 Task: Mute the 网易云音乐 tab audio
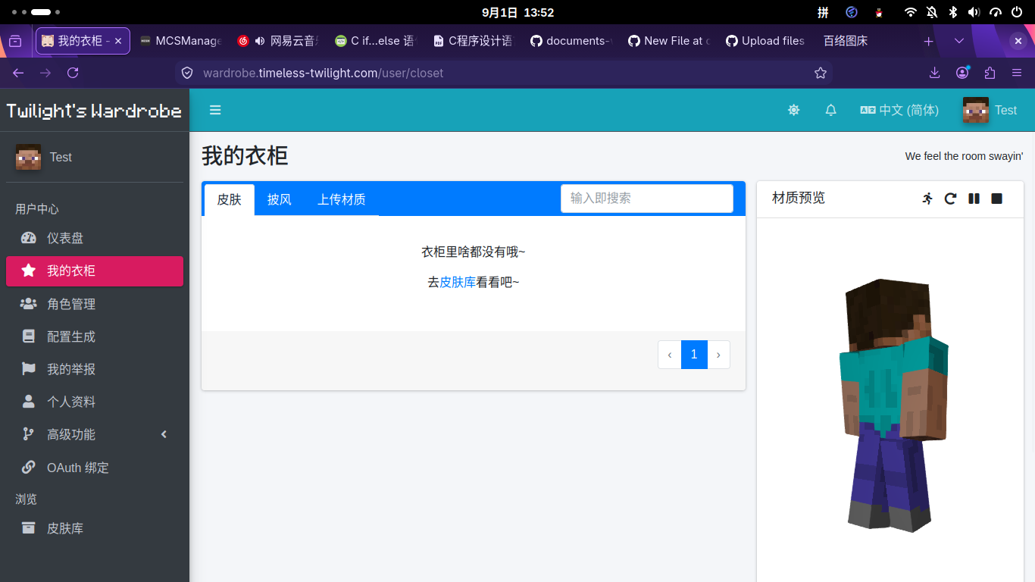(260, 41)
